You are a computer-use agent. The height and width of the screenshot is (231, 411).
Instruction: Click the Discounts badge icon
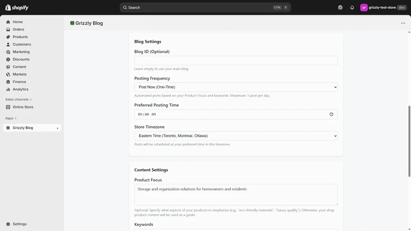coord(8,60)
